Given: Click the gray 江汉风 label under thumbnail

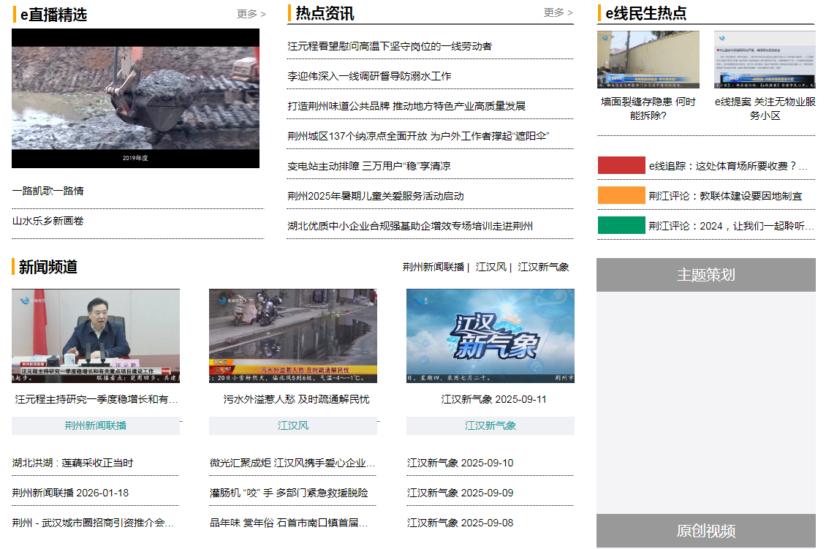Looking at the screenshot, I should 293,425.
